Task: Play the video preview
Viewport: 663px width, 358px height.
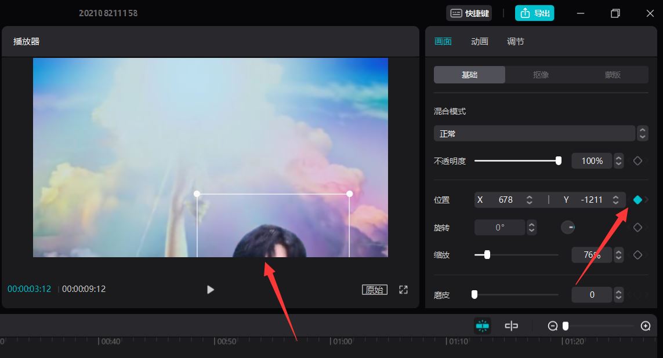Action: (210, 290)
